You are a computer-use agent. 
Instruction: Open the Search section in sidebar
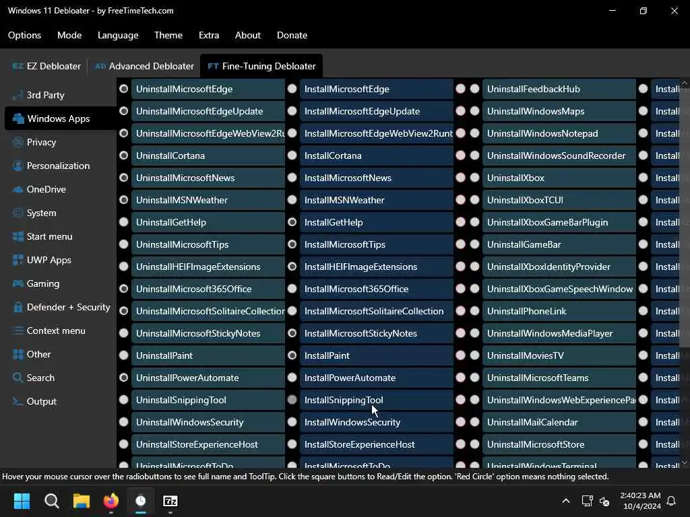tap(34, 378)
